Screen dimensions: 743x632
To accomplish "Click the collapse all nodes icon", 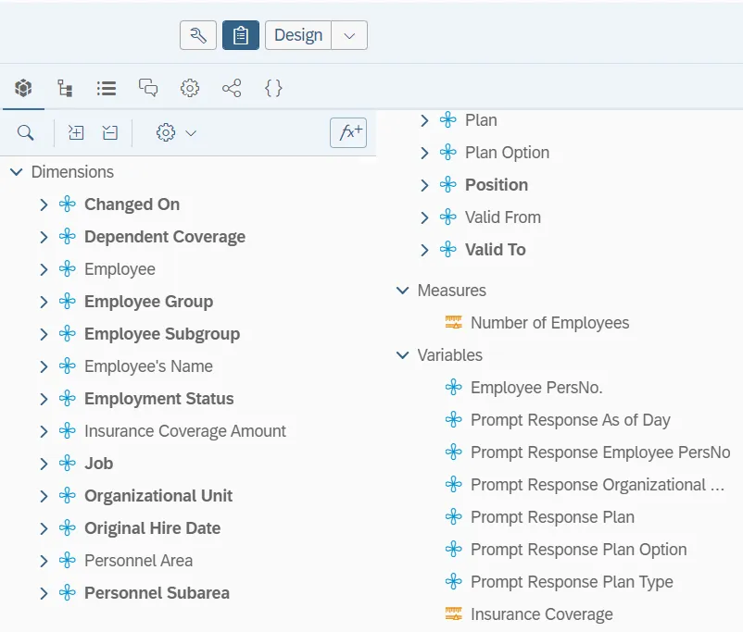I will [110, 133].
